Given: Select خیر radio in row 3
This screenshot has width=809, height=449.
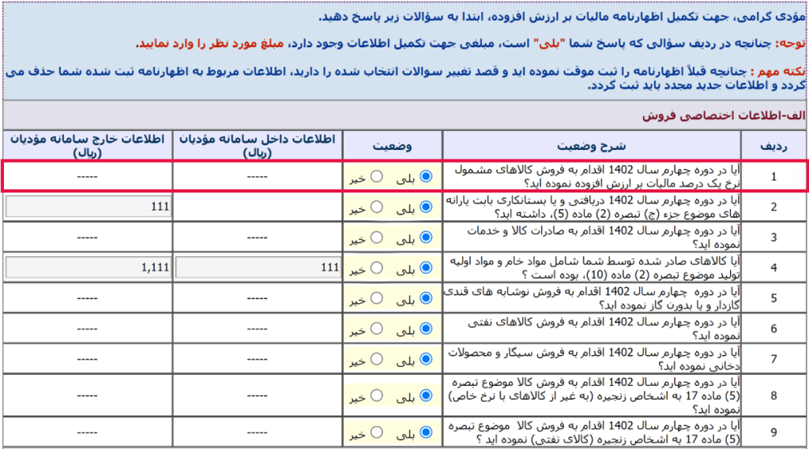Looking at the screenshot, I should point(377,238).
